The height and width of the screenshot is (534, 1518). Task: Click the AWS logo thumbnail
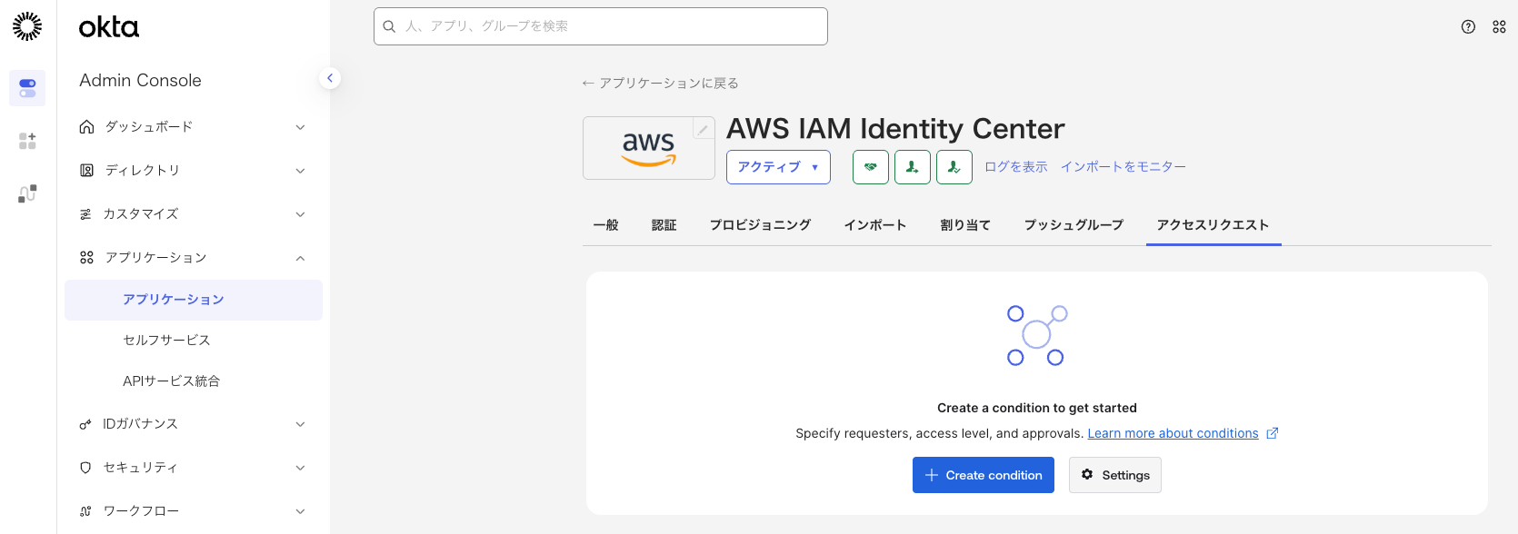649,148
